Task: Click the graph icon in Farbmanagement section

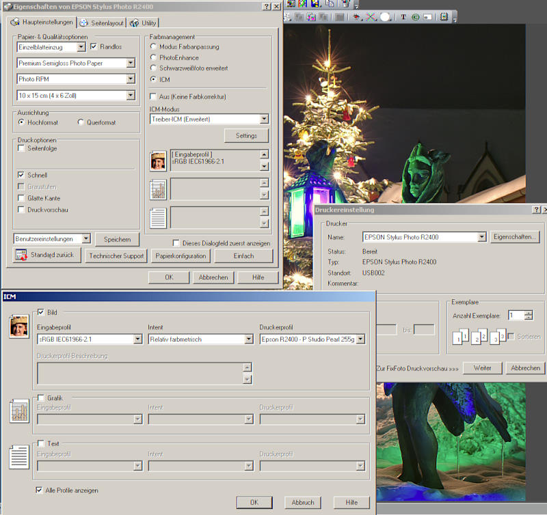Action: point(158,190)
